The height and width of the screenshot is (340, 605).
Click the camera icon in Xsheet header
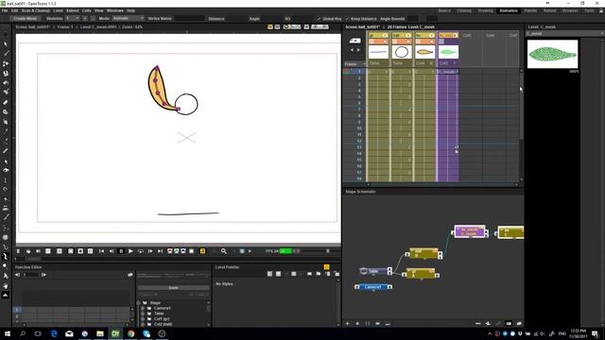tap(355, 41)
